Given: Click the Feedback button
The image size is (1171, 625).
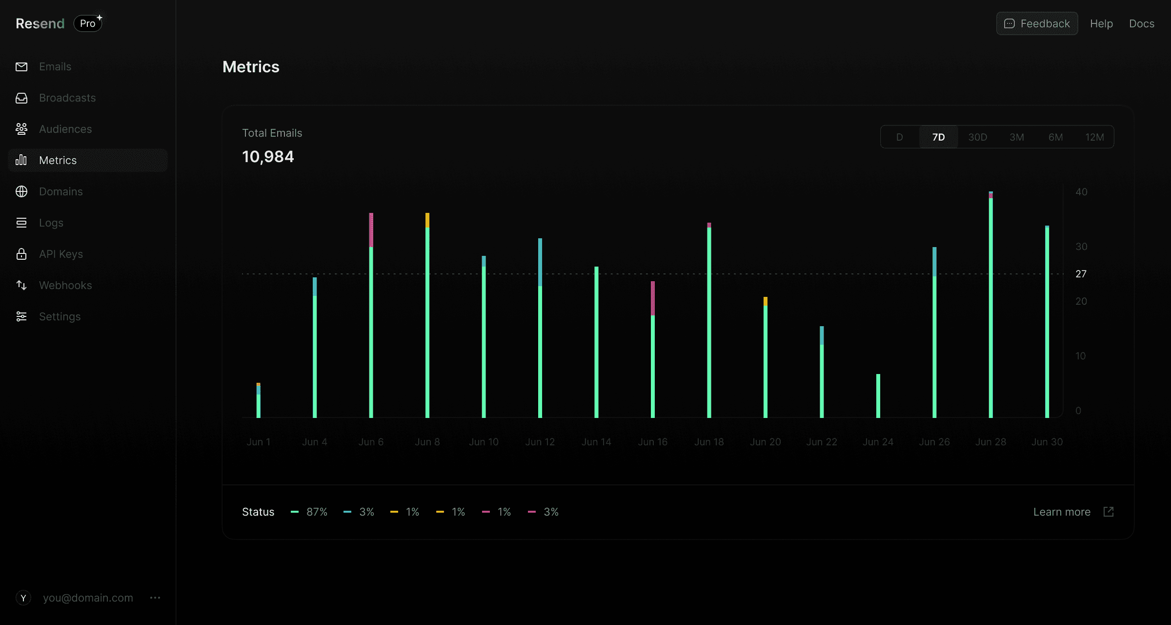Looking at the screenshot, I should [1037, 23].
